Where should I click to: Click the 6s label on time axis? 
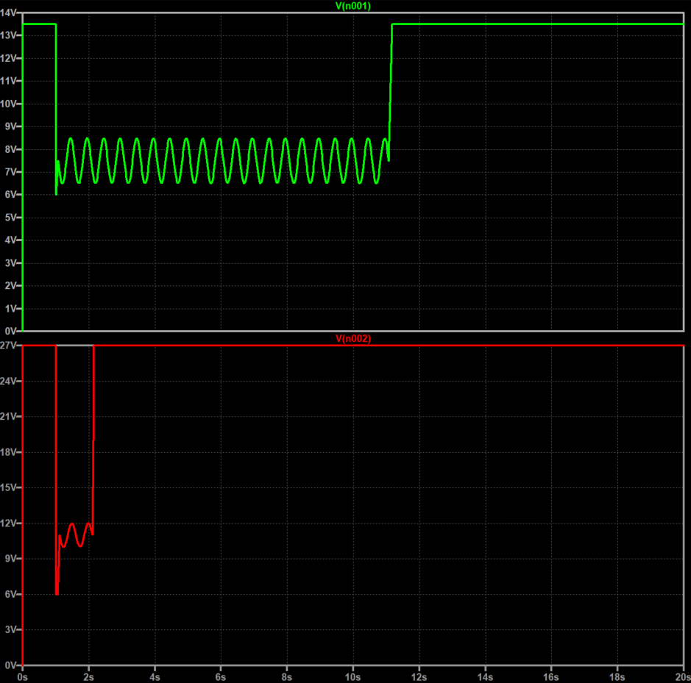(221, 677)
